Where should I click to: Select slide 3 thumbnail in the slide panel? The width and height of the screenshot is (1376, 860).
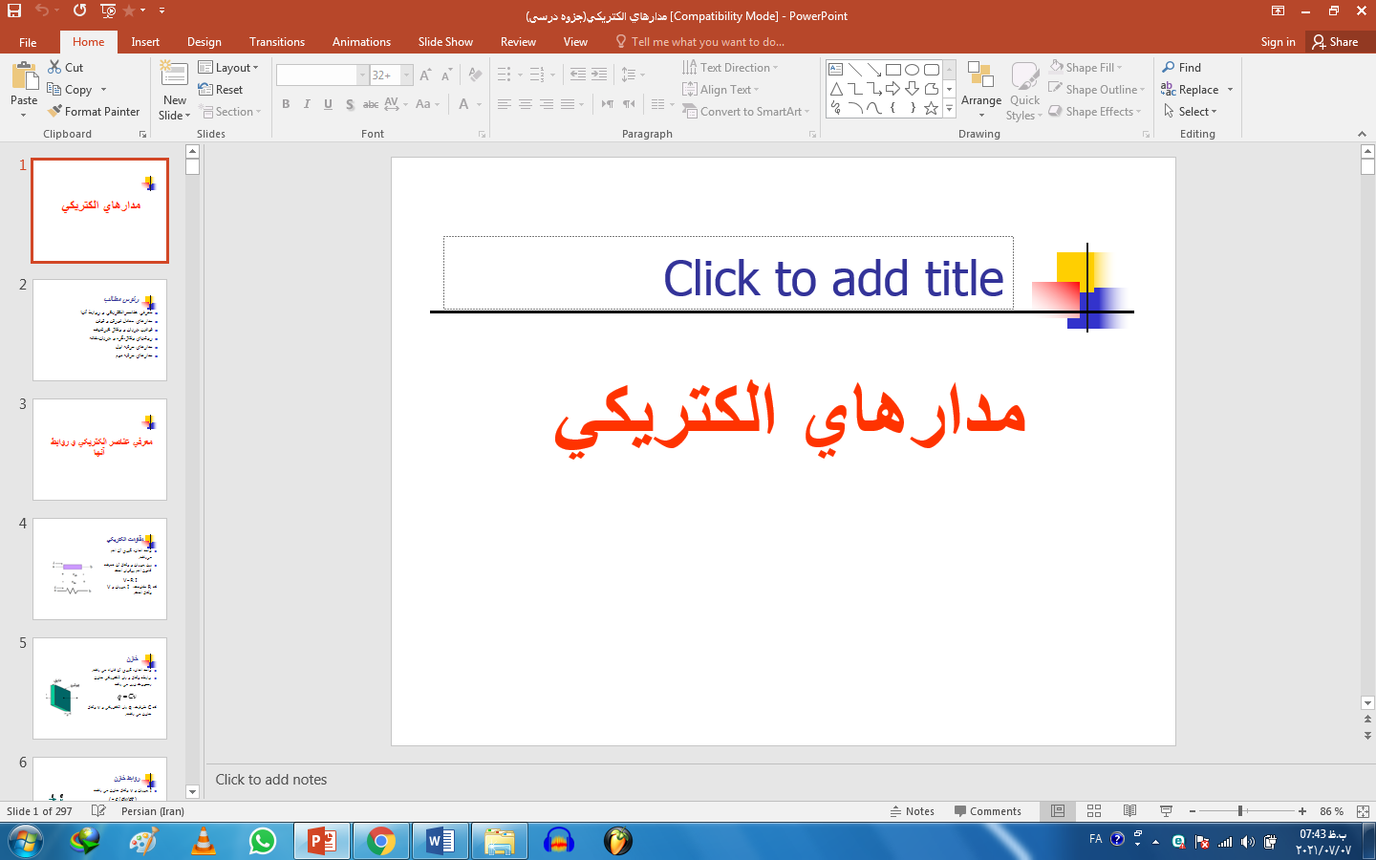pos(99,450)
